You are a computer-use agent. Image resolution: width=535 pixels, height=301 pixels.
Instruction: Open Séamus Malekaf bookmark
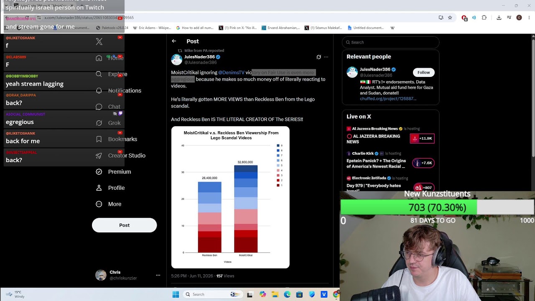coord(324,28)
